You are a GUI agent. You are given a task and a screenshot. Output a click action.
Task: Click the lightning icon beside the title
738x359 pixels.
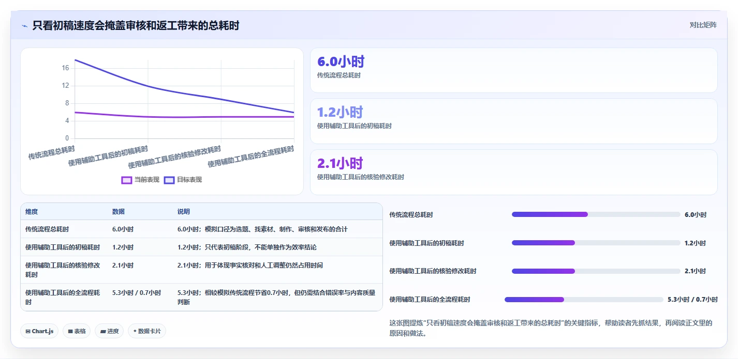coord(25,26)
